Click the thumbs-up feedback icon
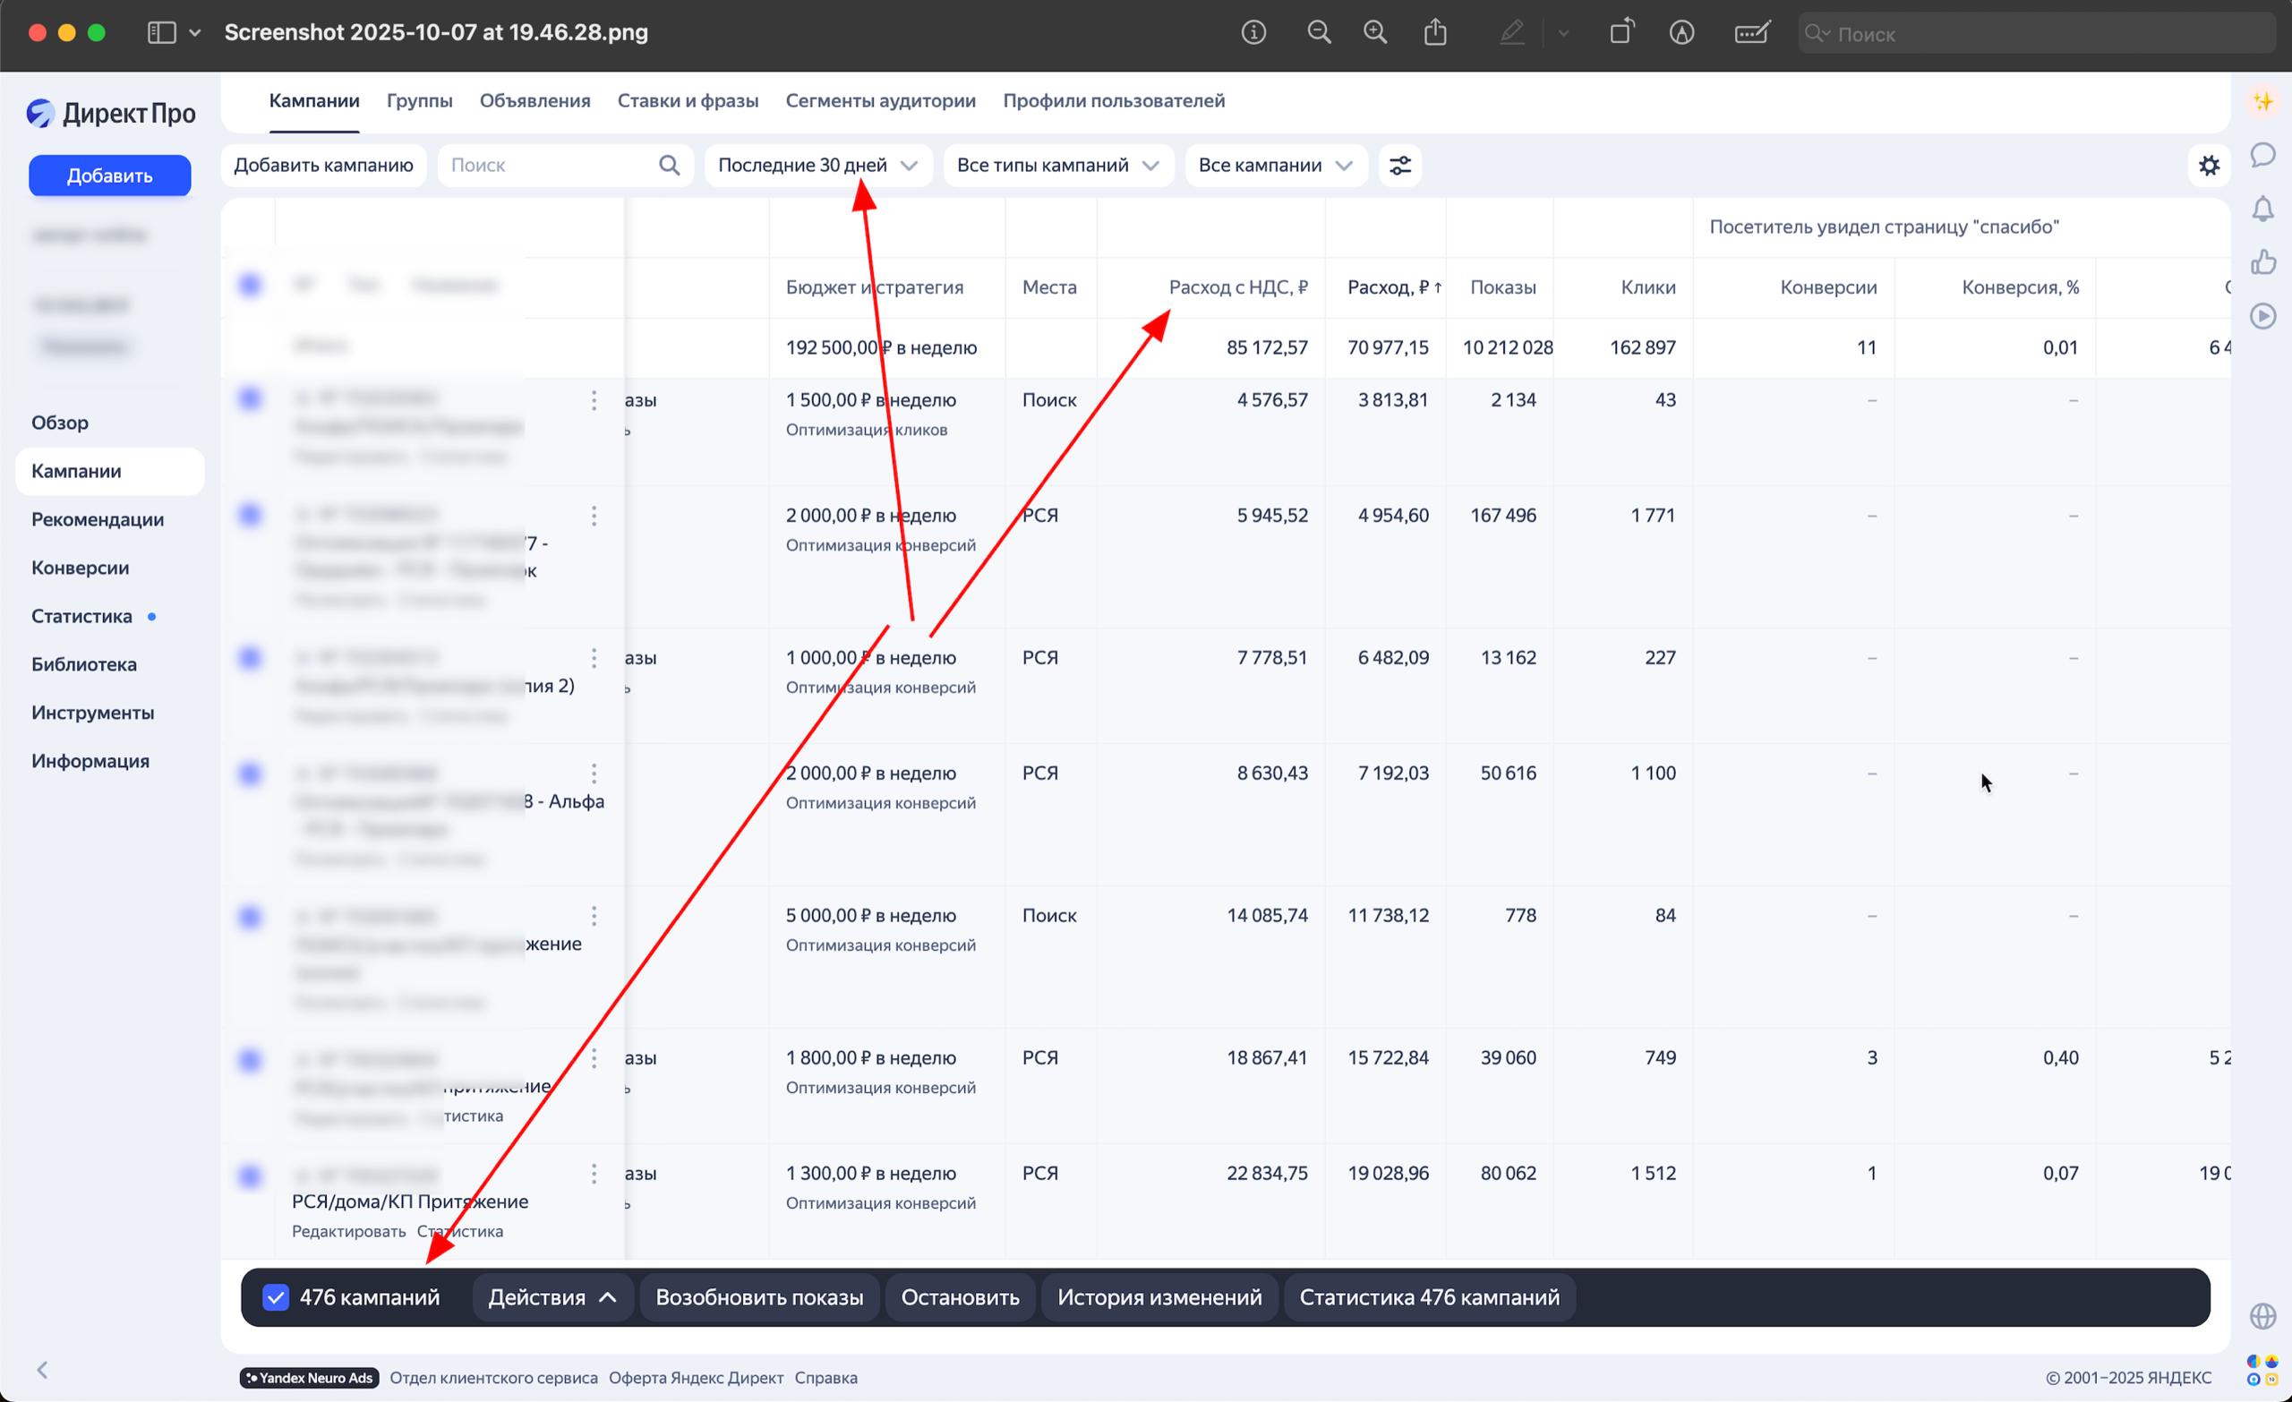Viewport: 2292px width, 1402px height. pos(2263,261)
